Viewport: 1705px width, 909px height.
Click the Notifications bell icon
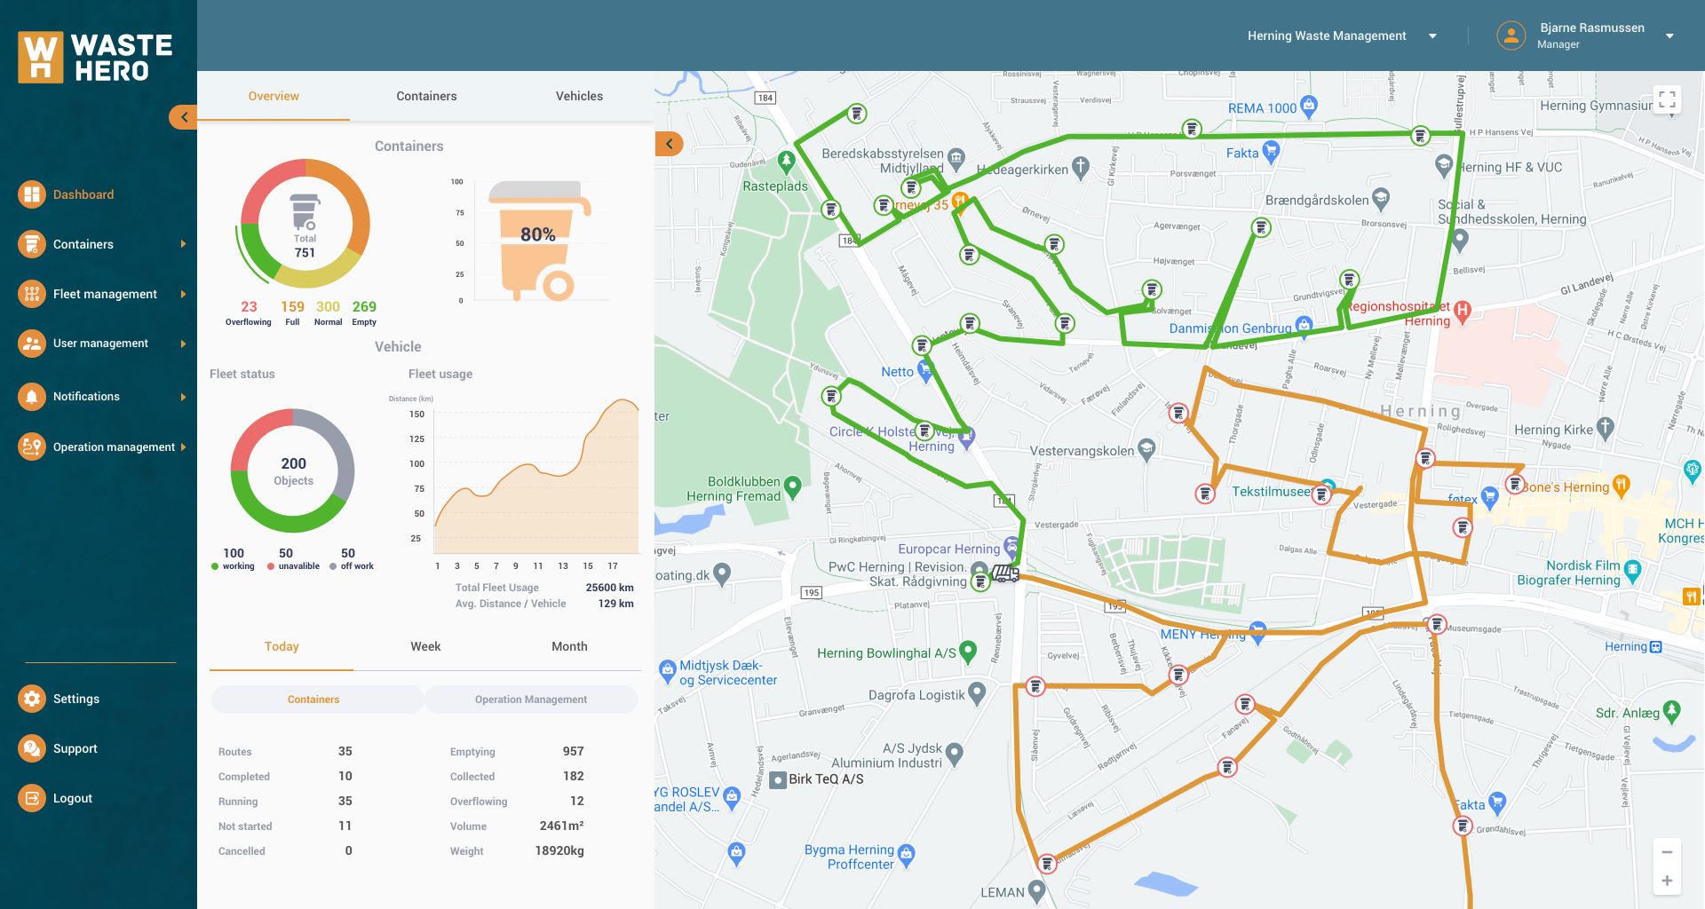(x=32, y=397)
